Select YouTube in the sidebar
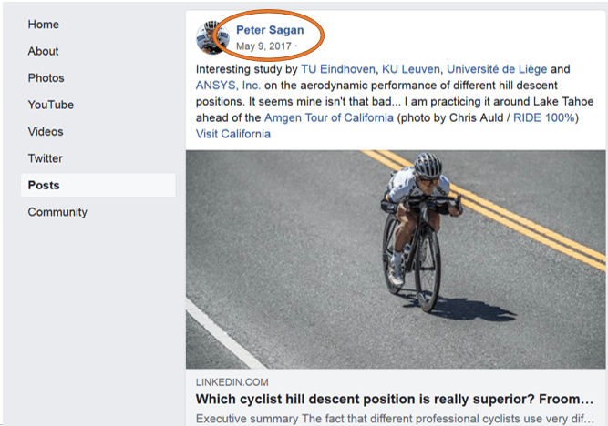Image resolution: width=608 pixels, height=426 pixels. pyautogui.click(x=50, y=105)
